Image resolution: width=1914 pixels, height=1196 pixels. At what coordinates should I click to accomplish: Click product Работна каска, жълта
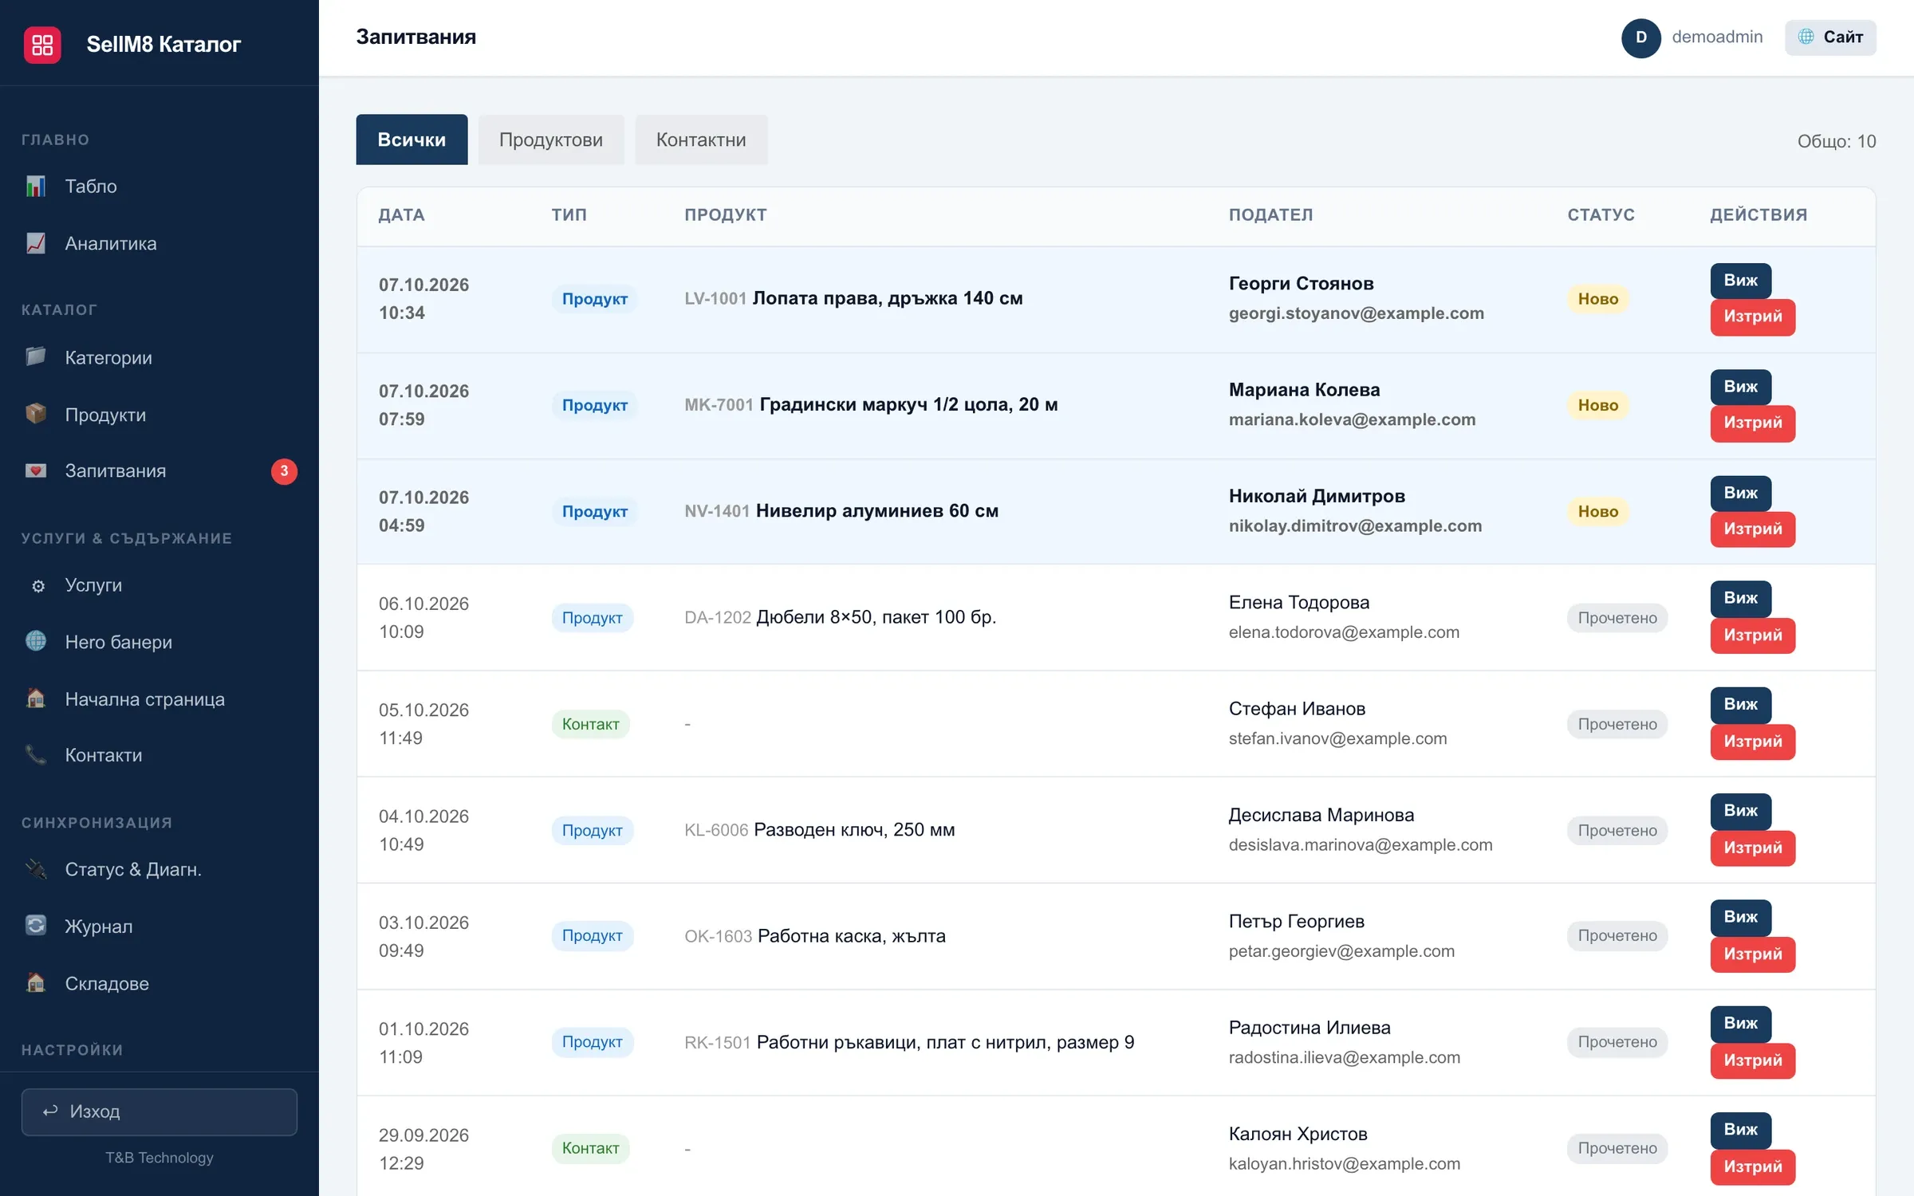click(851, 936)
